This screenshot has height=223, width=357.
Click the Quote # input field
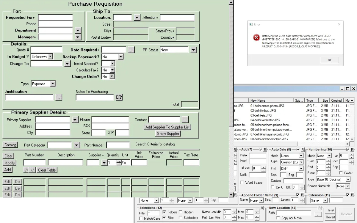pyautogui.click(x=46, y=50)
